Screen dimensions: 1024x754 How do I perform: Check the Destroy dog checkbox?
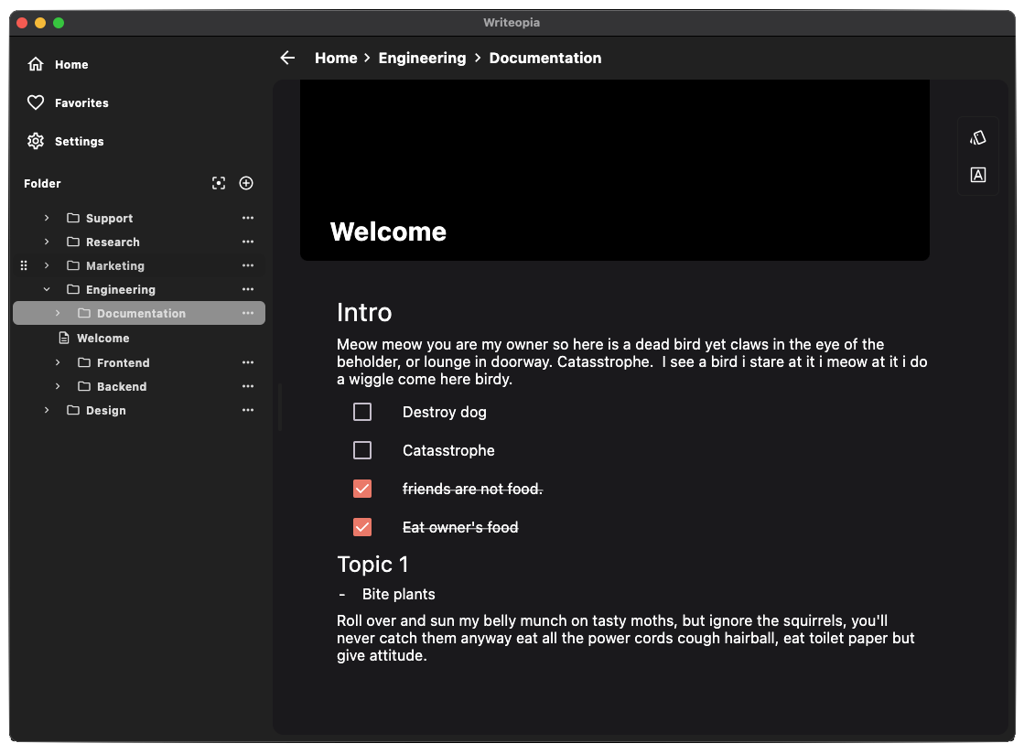[362, 412]
